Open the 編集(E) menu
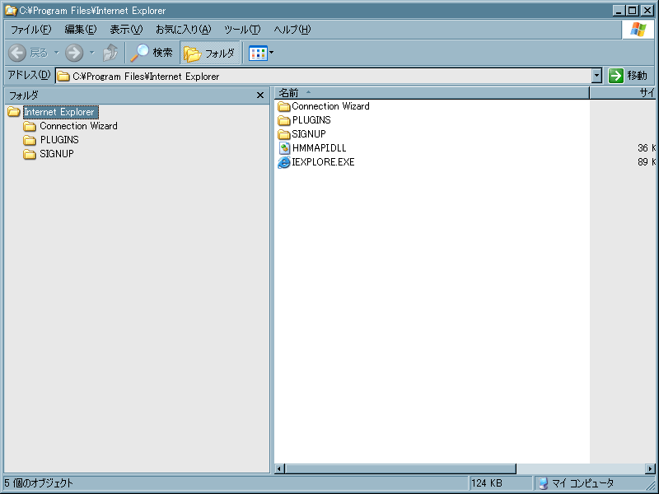The height and width of the screenshot is (494, 659). click(81, 30)
